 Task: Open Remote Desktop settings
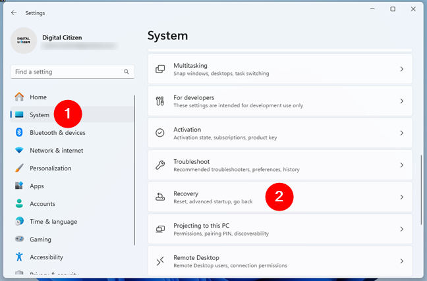[x=279, y=261]
